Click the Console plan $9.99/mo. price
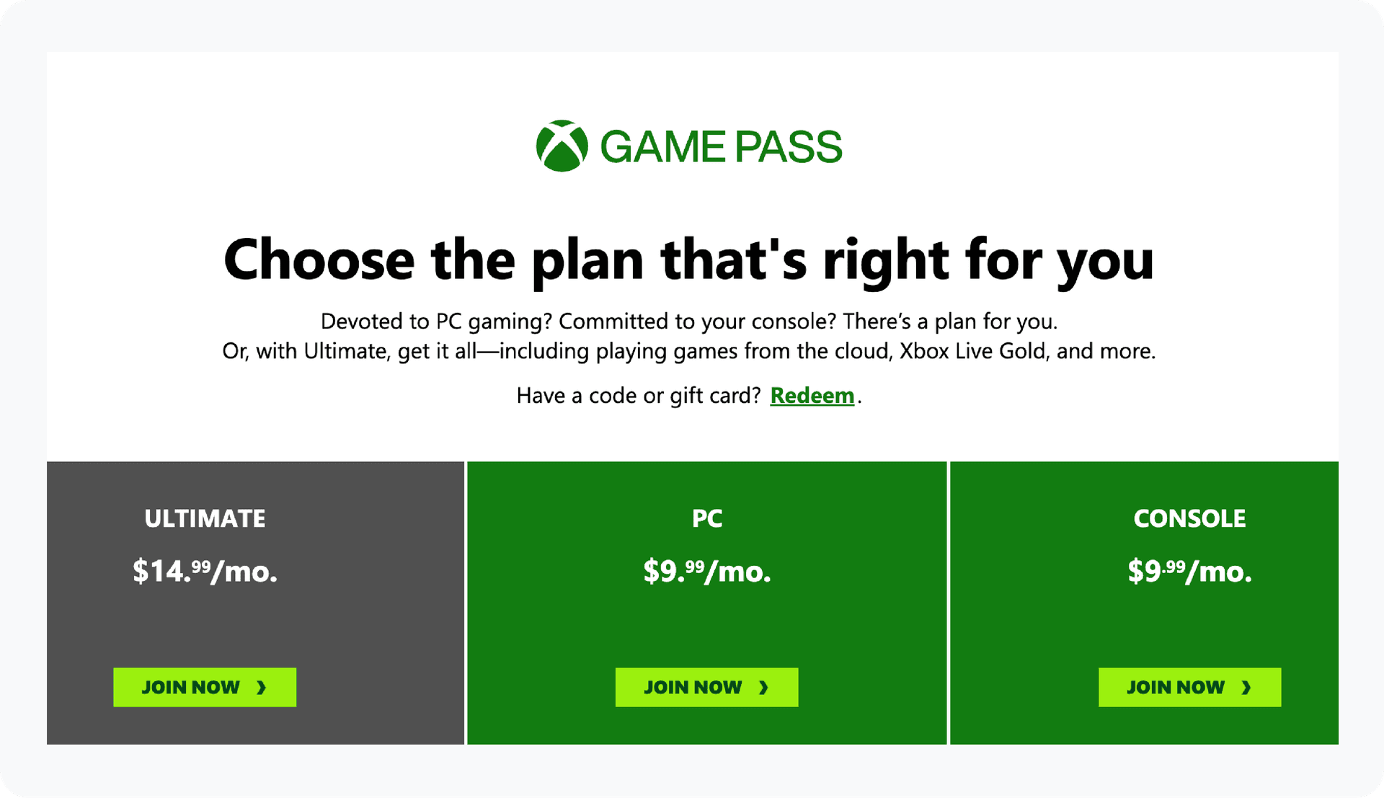The height and width of the screenshot is (798, 1384). point(1189,572)
